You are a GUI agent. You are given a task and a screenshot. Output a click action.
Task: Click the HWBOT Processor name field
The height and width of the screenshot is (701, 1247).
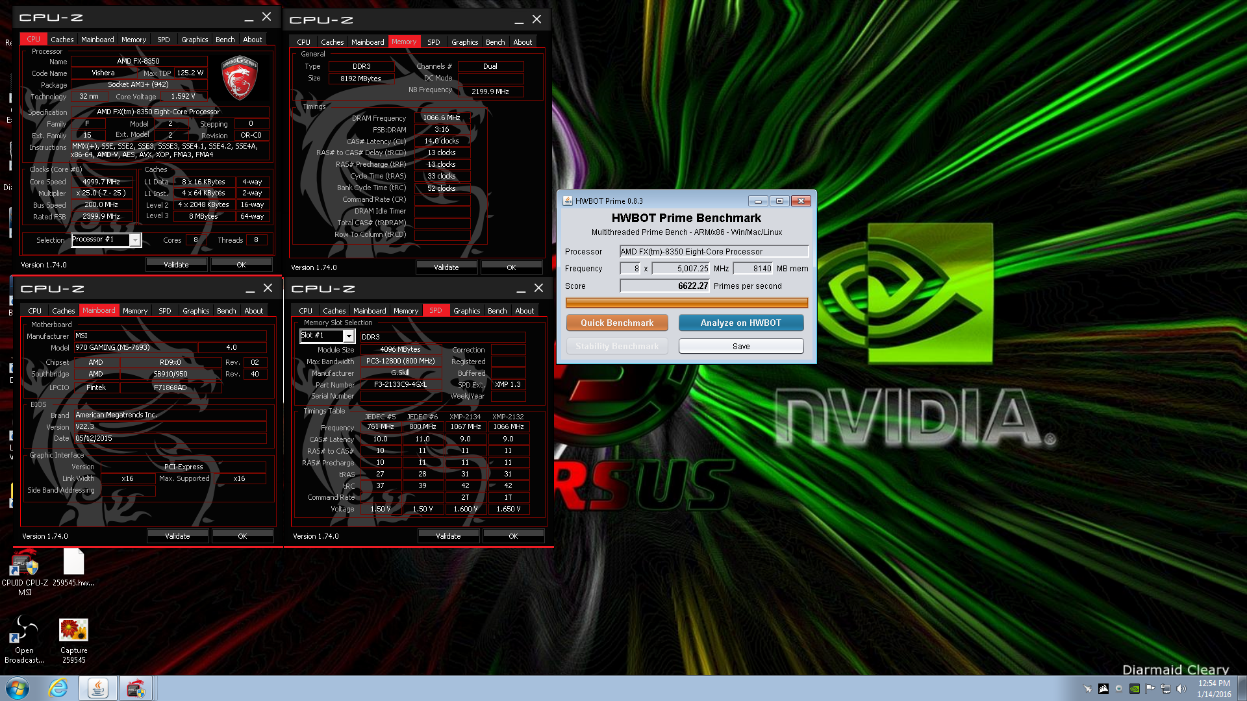(x=714, y=251)
